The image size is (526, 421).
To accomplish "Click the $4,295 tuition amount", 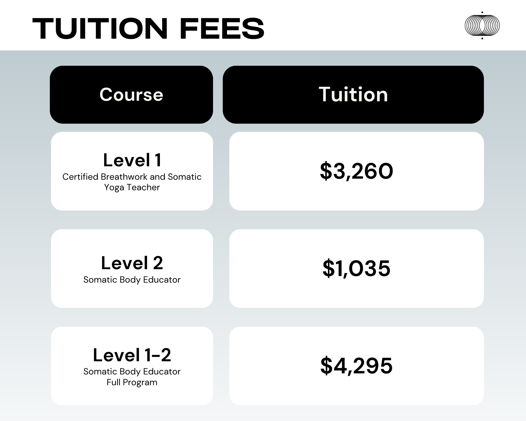I will coord(356,366).
